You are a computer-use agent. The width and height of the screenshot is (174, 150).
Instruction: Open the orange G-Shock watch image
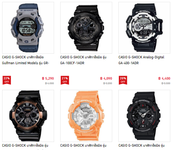(x=86, y=116)
